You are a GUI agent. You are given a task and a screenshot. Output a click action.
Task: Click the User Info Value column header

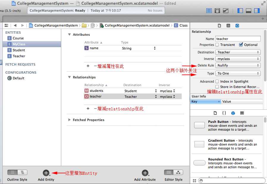click(242, 101)
